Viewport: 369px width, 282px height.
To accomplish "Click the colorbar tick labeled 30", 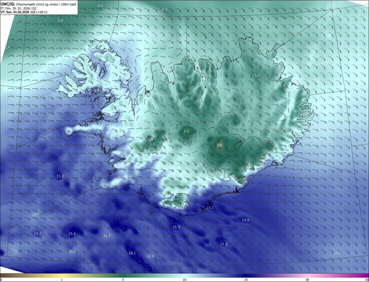I will coord(307,280).
